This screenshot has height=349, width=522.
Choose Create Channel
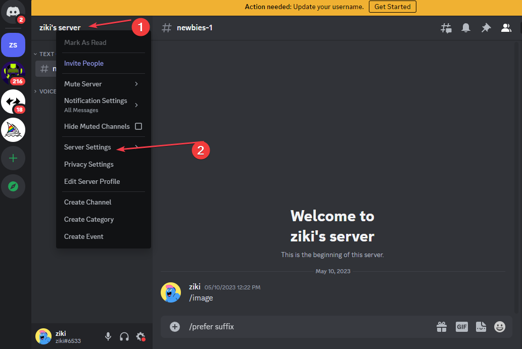click(x=103, y=203)
